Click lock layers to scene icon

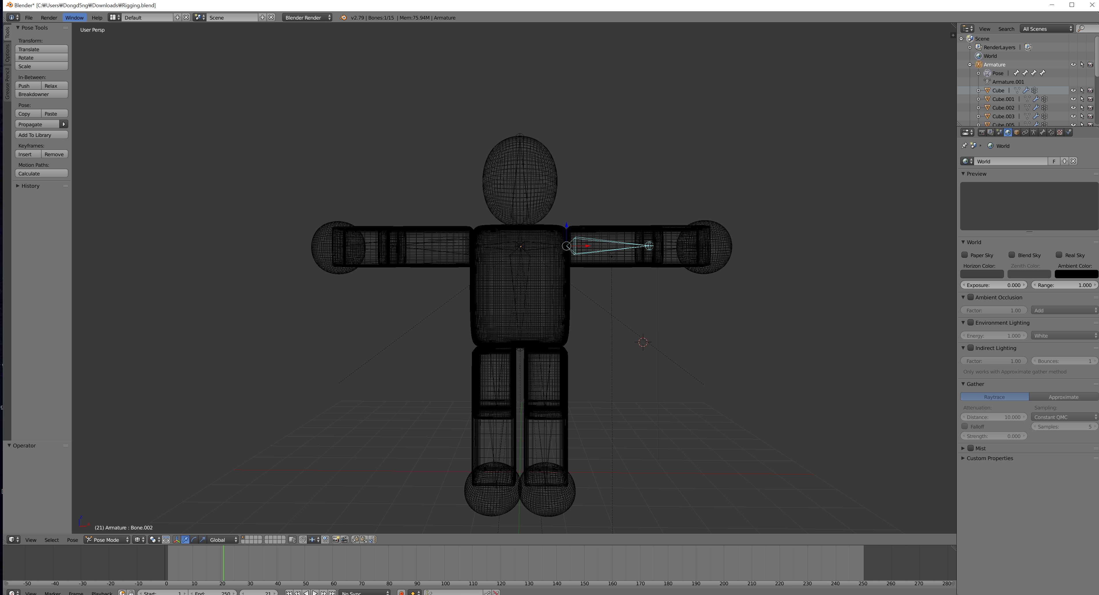pyautogui.click(x=292, y=539)
